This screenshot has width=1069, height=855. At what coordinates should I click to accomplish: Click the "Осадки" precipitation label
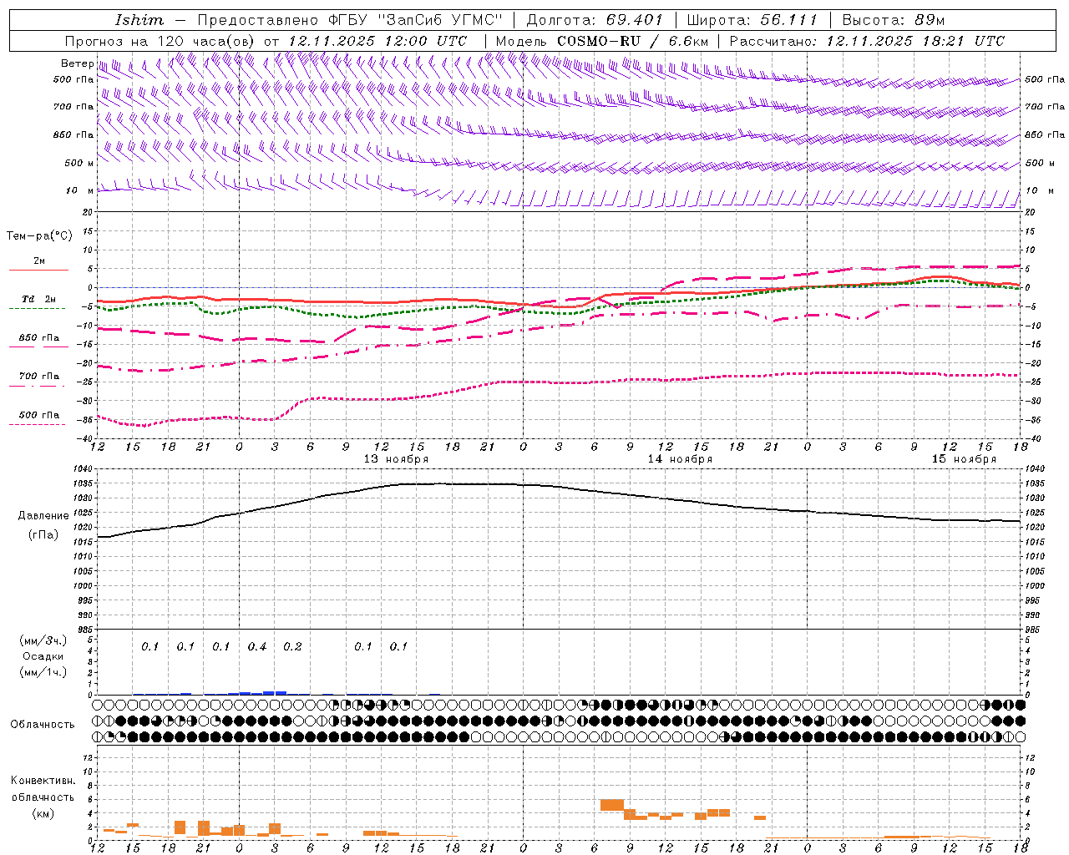[43, 656]
